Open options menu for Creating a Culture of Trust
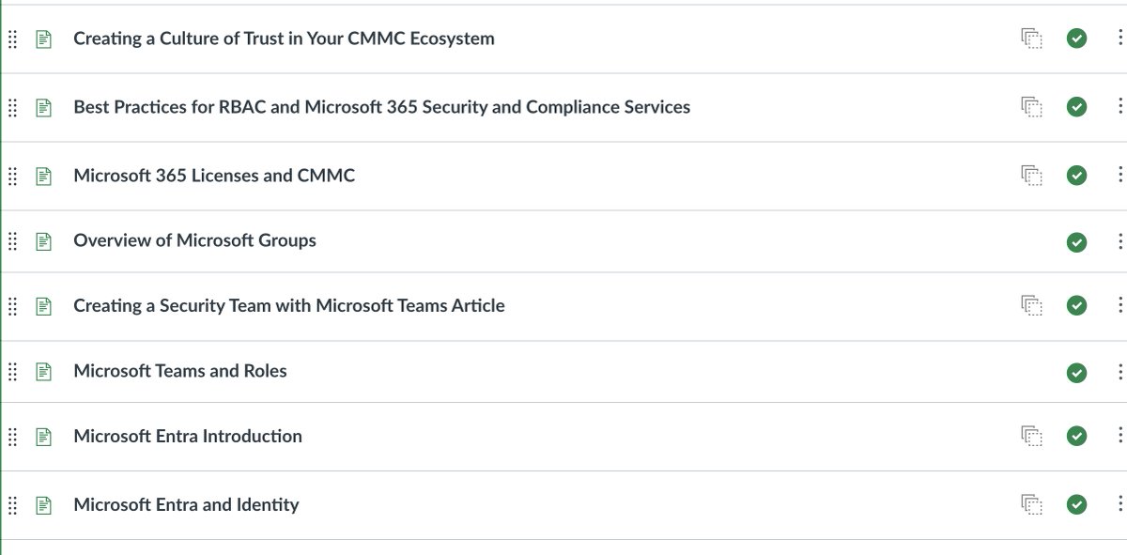1127x555 pixels. coord(1119,39)
